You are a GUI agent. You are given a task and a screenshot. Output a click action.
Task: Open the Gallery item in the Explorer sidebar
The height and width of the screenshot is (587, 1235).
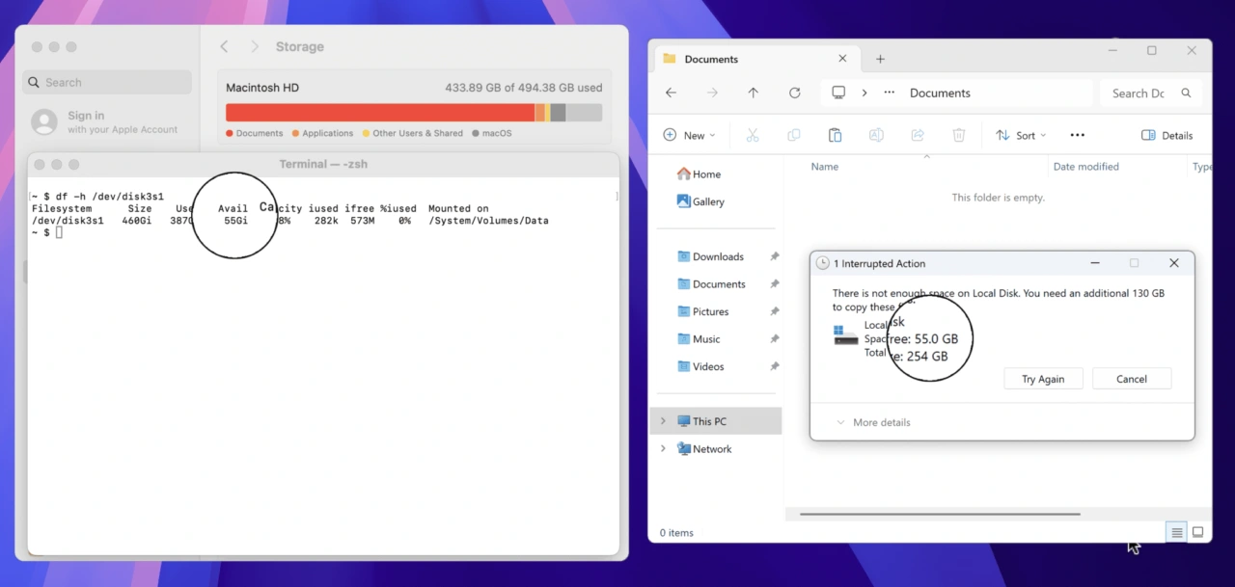coord(707,202)
